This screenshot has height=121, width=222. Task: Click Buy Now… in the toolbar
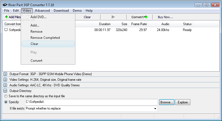coord(165,17)
